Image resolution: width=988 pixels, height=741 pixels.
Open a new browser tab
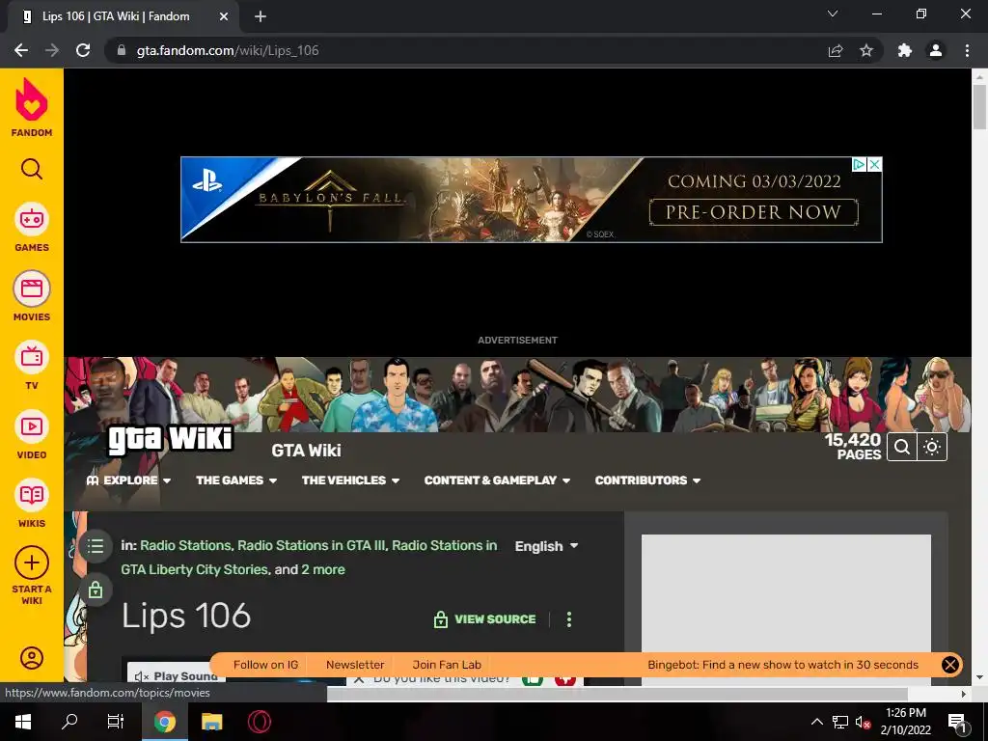(261, 17)
